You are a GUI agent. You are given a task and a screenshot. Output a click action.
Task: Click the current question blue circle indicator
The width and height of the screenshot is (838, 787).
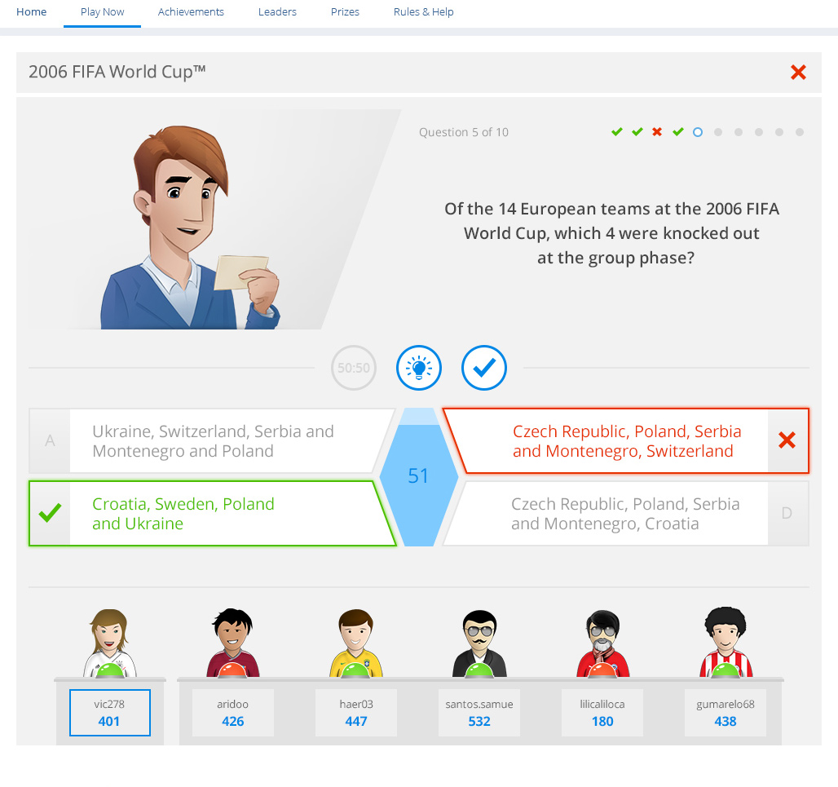(698, 132)
